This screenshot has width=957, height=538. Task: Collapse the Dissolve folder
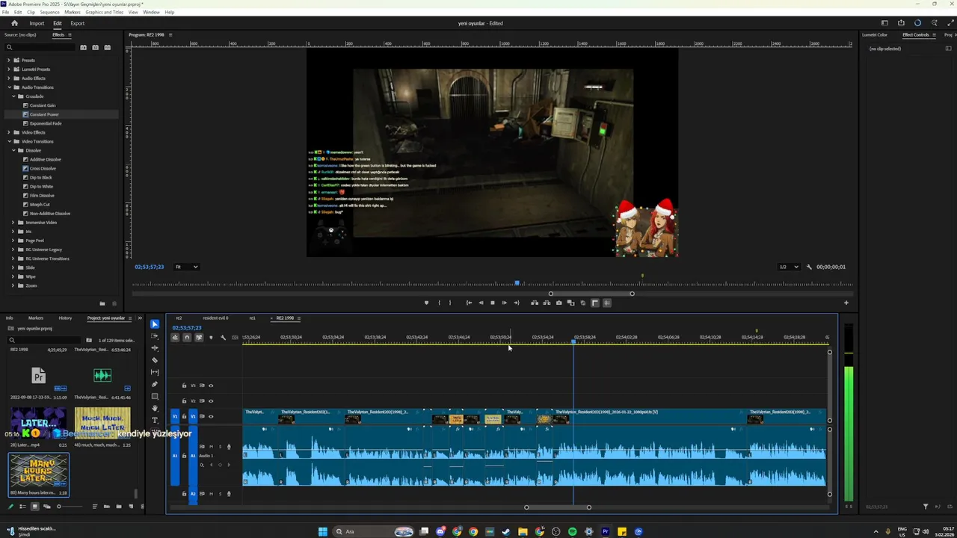coord(13,150)
